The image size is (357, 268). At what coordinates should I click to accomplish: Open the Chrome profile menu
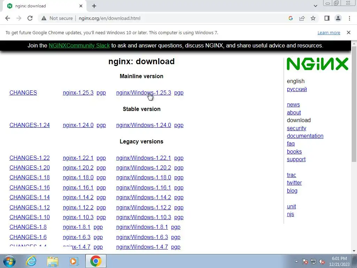pos(338,18)
